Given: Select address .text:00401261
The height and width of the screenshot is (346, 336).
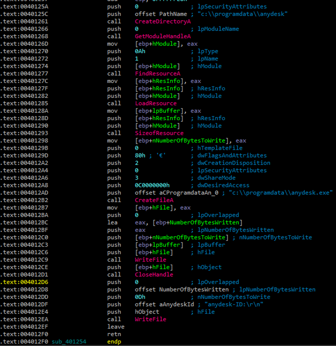Looking at the screenshot, I should (24, 21).
